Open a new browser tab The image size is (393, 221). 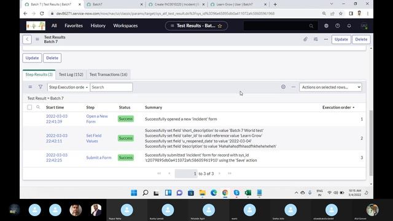tap(275, 4)
